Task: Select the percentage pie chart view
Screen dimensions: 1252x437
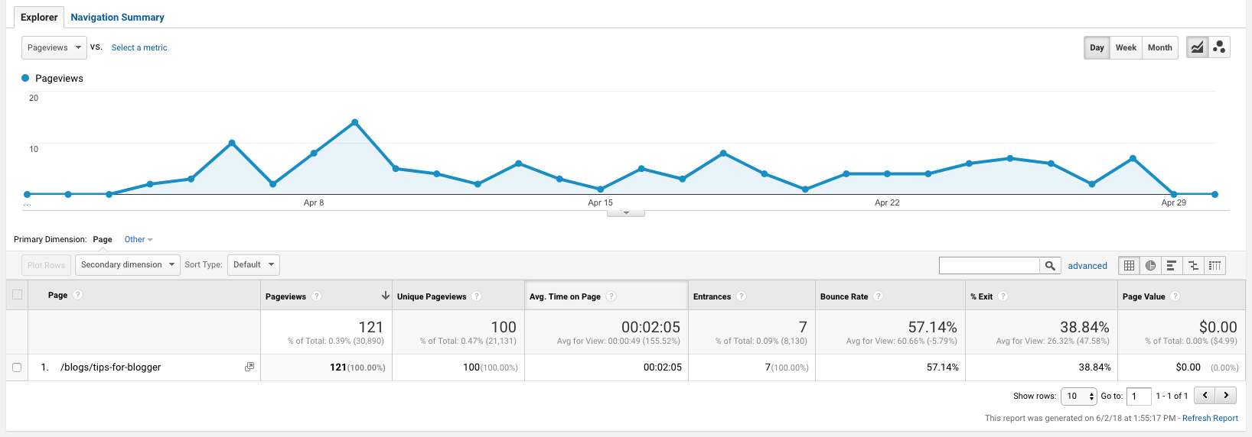Action: coord(1150,265)
